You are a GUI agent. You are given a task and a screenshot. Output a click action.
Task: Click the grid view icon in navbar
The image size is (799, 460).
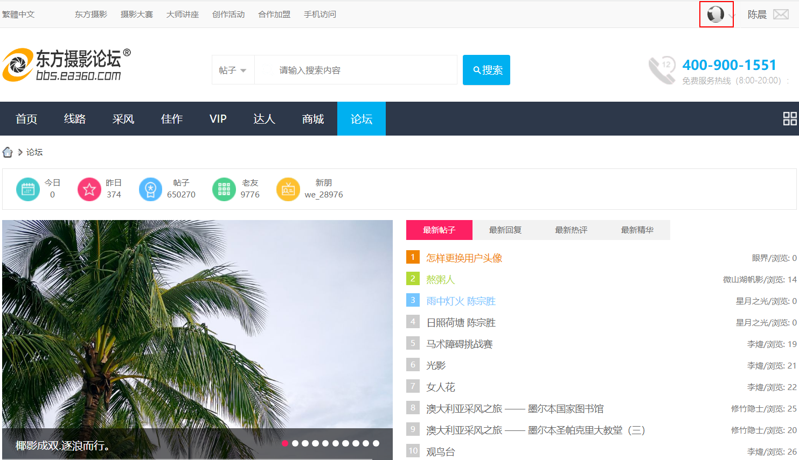[x=790, y=118]
